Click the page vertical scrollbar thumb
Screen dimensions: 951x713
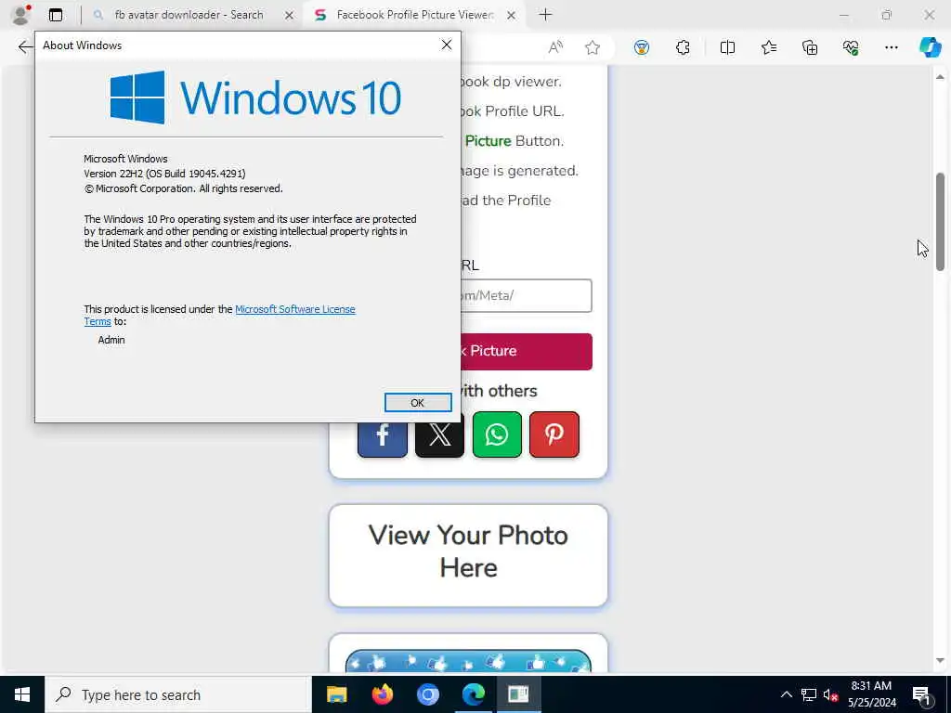coord(940,221)
